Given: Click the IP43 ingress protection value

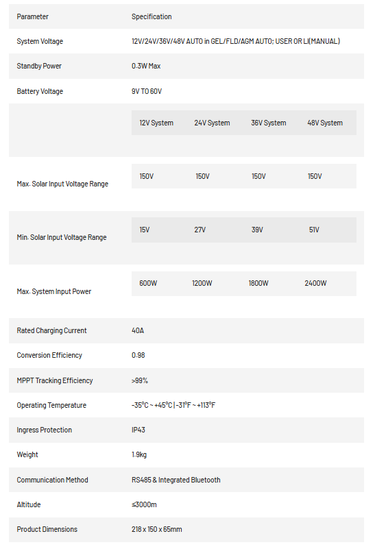Looking at the screenshot, I should [x=138, y=430].
